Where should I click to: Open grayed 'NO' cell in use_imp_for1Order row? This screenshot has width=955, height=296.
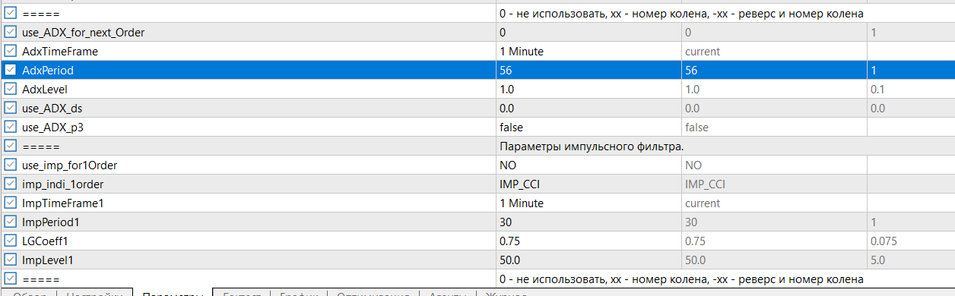(x=774, y=165)
